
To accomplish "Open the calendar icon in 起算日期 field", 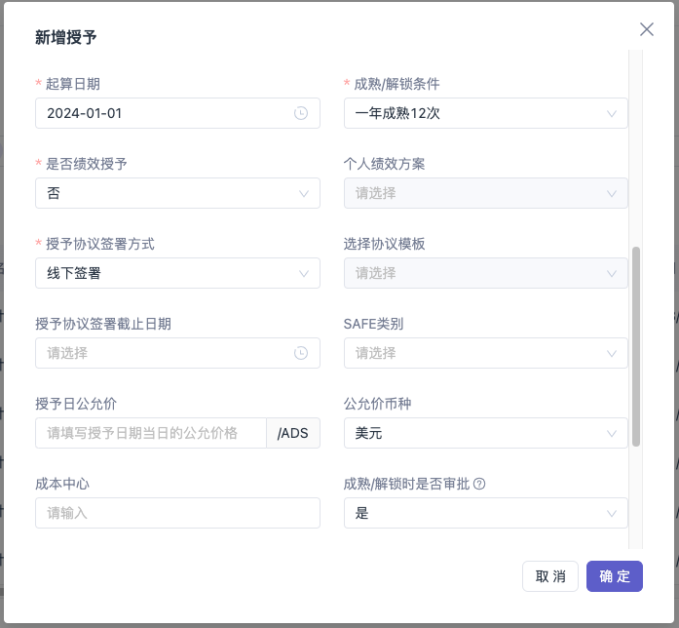I will 301,113.
